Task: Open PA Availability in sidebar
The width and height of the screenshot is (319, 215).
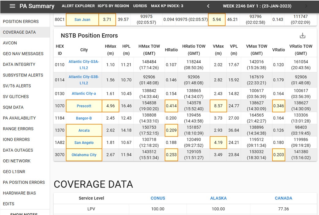Action: click(x=19, y=118)
